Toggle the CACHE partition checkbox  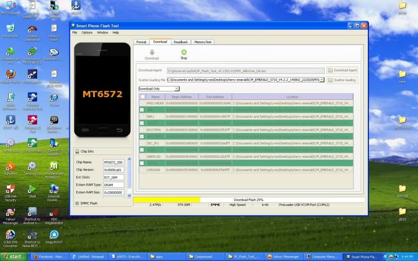(142, 163)
